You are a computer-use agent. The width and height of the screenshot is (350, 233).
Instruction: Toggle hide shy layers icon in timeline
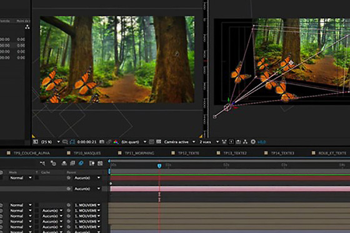[x=64, y=164]
